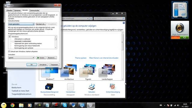192x108 pixels.
Task: Click the blue notebook taskbar icon
Action: [x=47, y=105]
